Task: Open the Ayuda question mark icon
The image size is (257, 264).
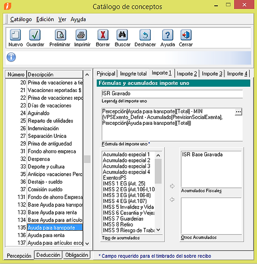Action: pyautogui.click(x=168, y=35)
